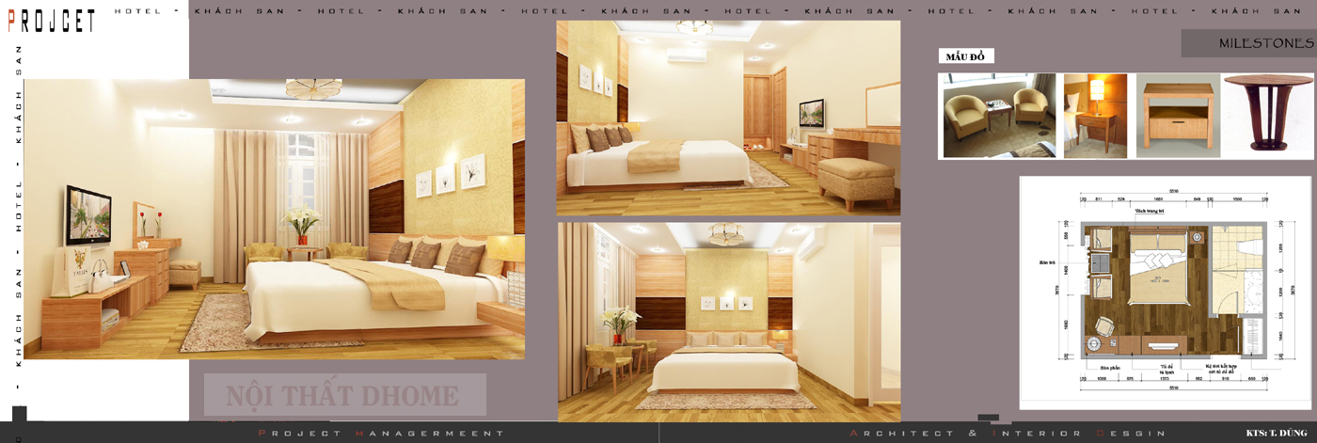The image size is (1317, 443).
Task: Select the bedside lamp table sample photo
Action: tap(1095, 116)
